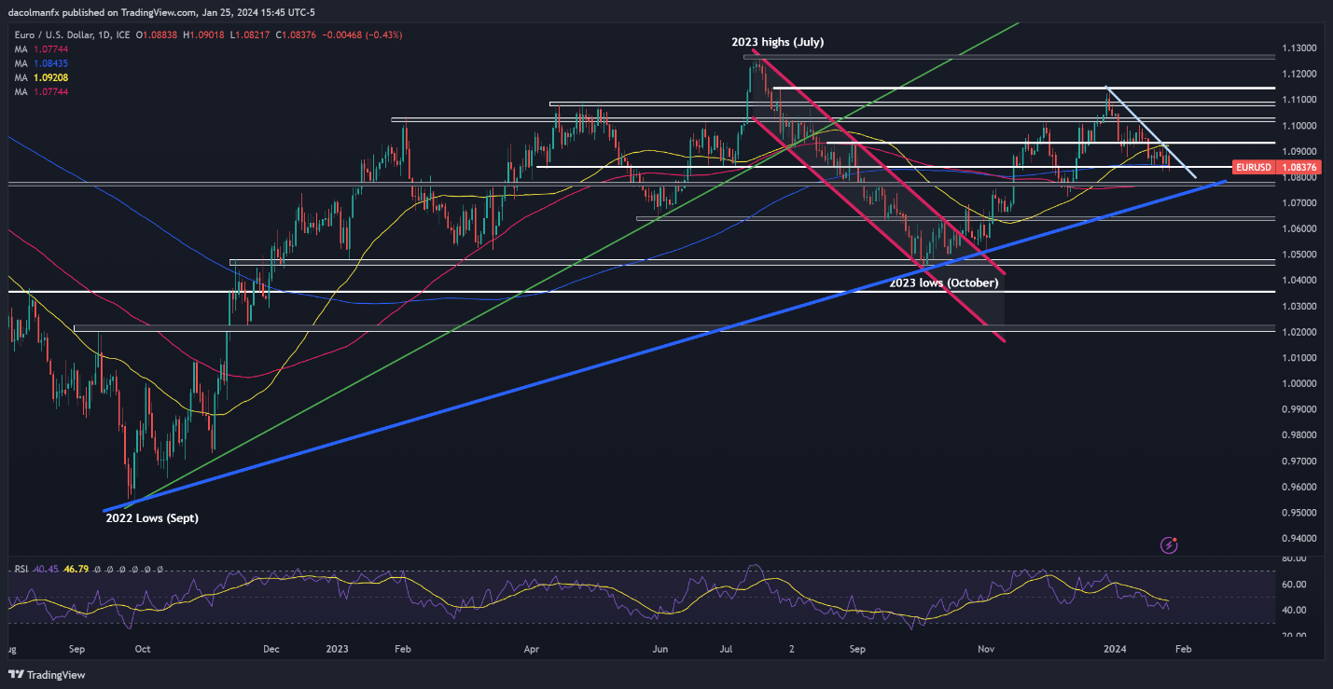1333x689 pixels.
Task: Click the Nov label on time axis
Action: point(985,648)
